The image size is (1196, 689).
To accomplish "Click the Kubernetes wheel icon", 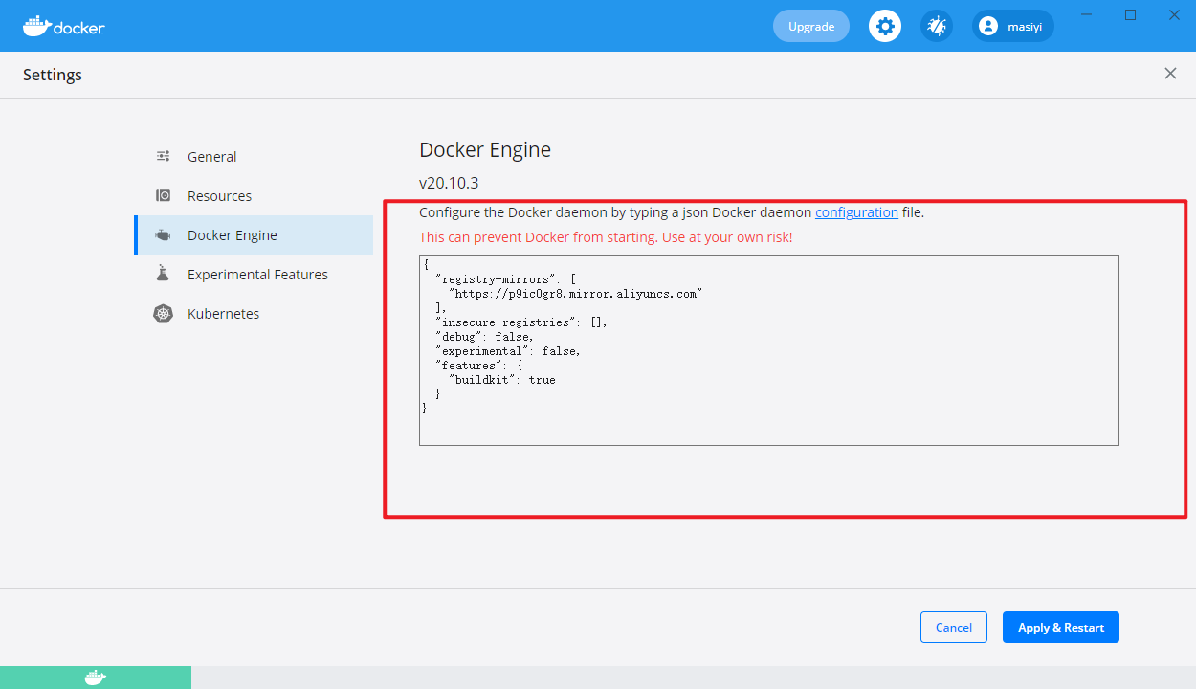I will [164, 314].
